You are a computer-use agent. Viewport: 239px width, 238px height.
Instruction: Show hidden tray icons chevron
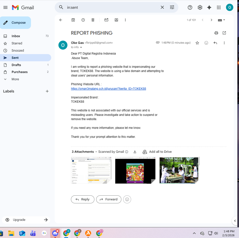pos(194,233)
